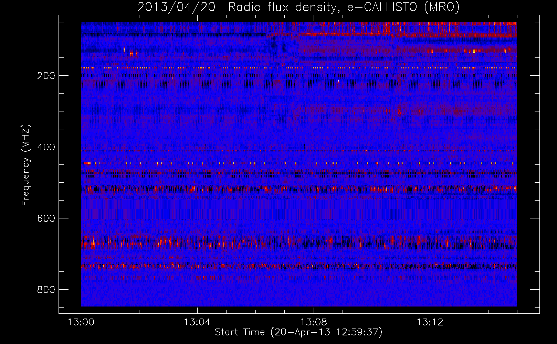Click the 13:08 time tick label

click(314, 322)
